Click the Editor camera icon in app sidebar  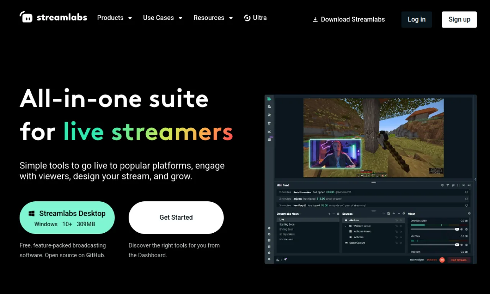point(269,99)
